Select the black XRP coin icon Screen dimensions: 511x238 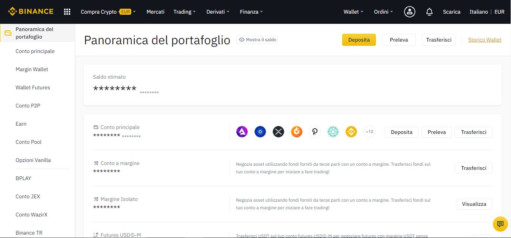click(x=278, y=132)
